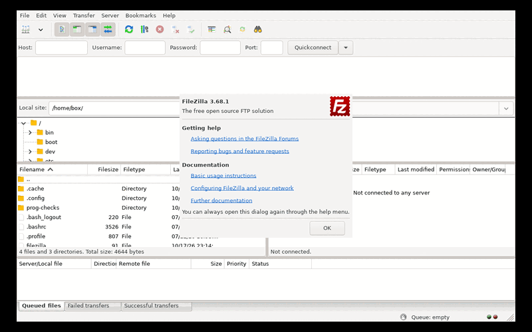Open the directory listing filters icon
The width and height of the screenshot is (532, 332).
(x=211, y=29)
